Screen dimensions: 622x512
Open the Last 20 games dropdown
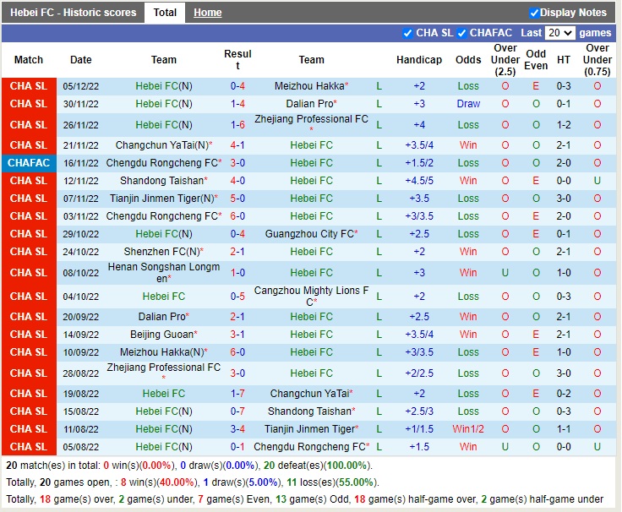coord(559,33)
